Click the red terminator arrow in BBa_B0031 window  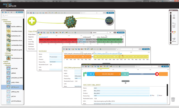(x=157, y=74)
